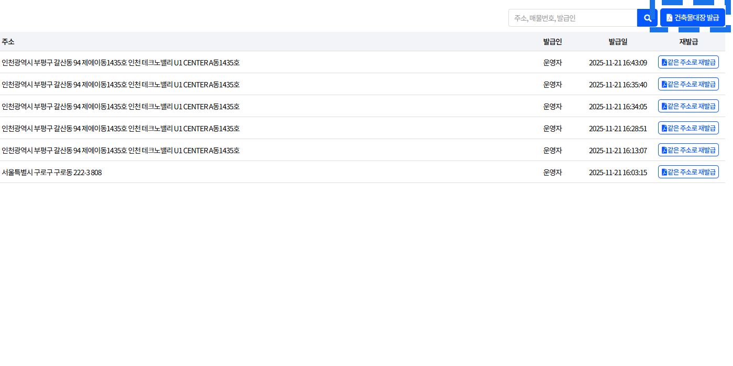Click the 발급인 column header

click(x=552, y=42)
